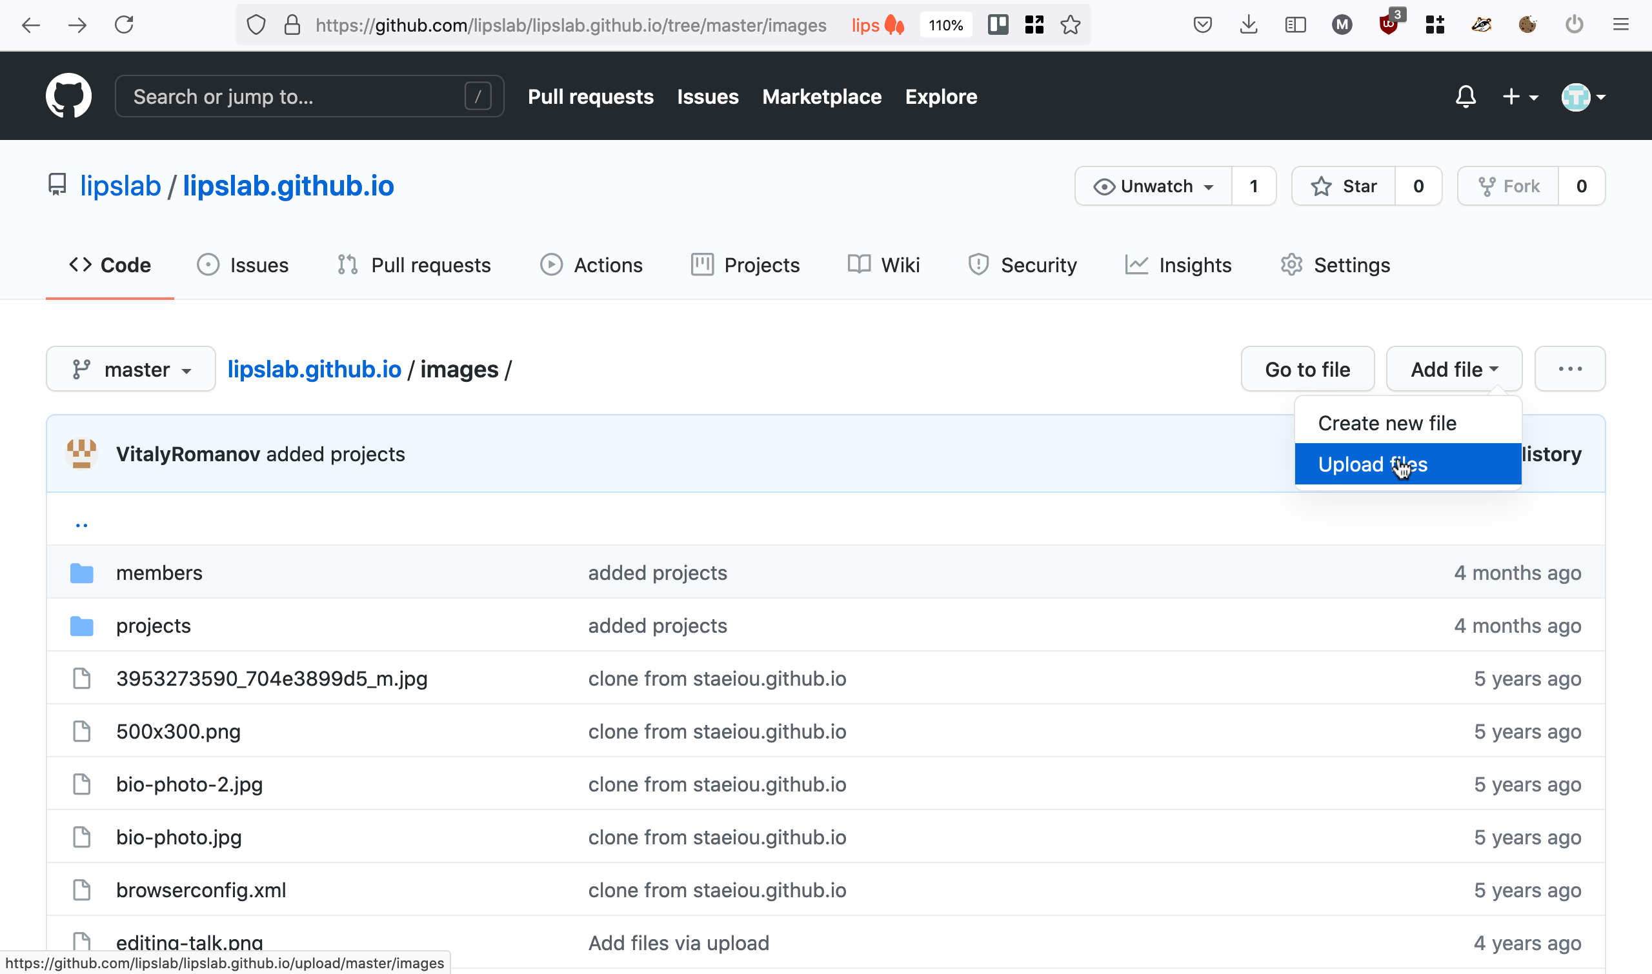Open the lipslab owner link
This screenshot has height=974, width=1652.
pyautogui.click(x=120, y=186)
